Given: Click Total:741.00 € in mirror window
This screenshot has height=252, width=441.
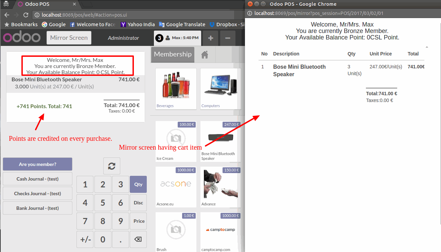Looking at the screenshot, I should pos(382,94).
